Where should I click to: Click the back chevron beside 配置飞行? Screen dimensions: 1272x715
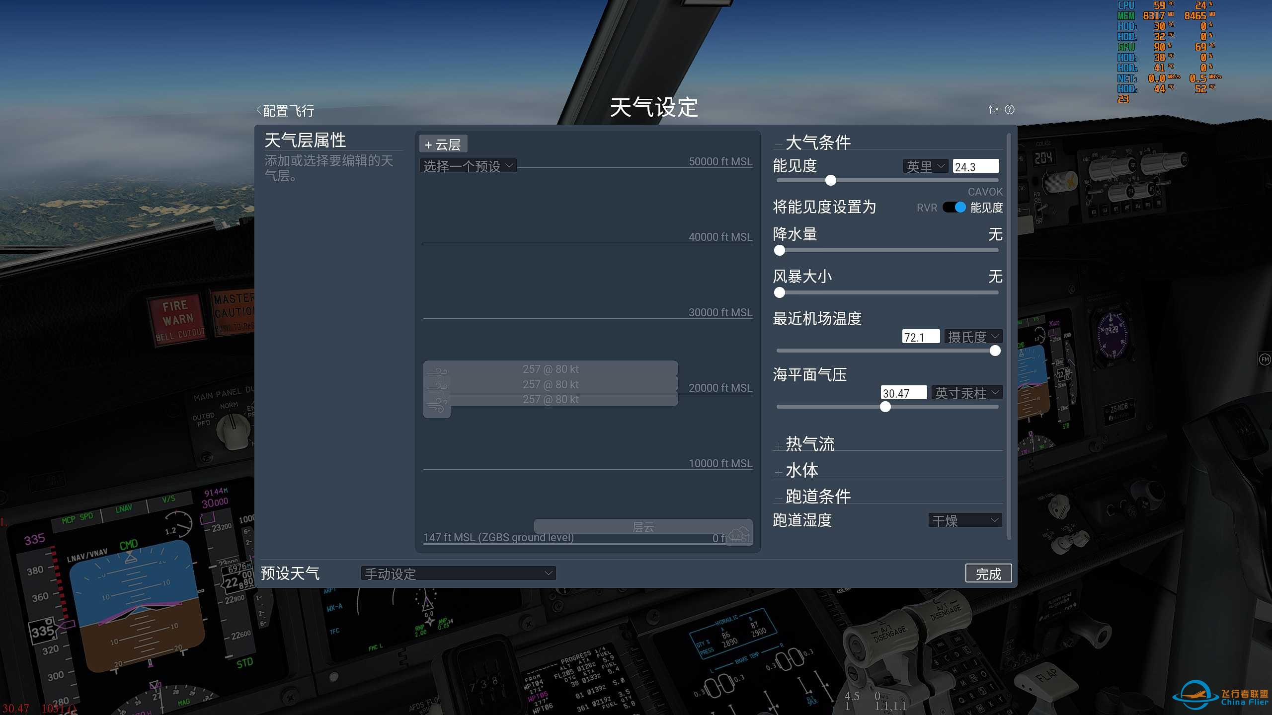click(x=259, y=110)
